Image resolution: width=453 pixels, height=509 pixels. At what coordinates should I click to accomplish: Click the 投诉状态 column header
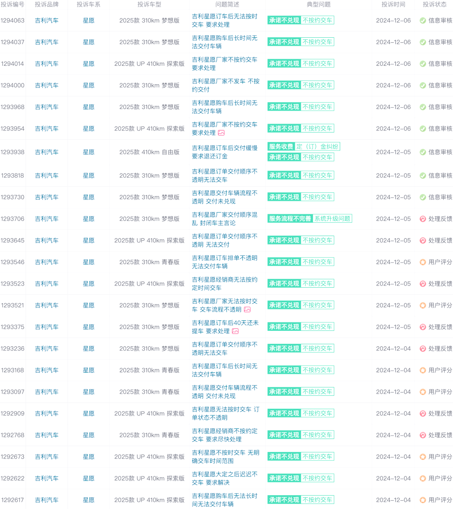(x=435, y=5)
